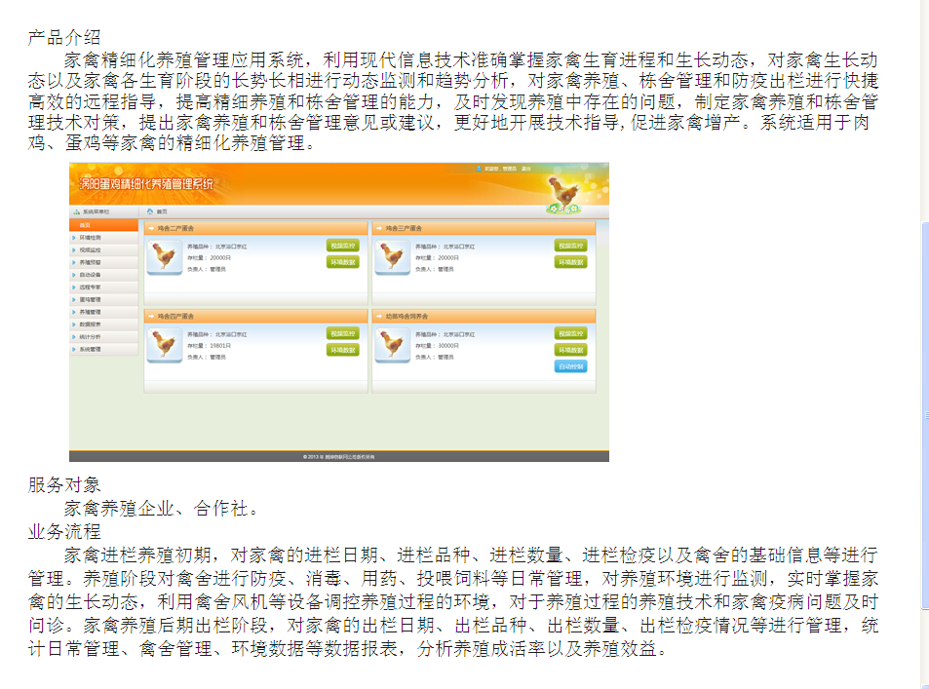Click the system menu bar tree icon
The width and height of the screenshot is (929, 689).
pyautogui.click(x=76, y=211)
